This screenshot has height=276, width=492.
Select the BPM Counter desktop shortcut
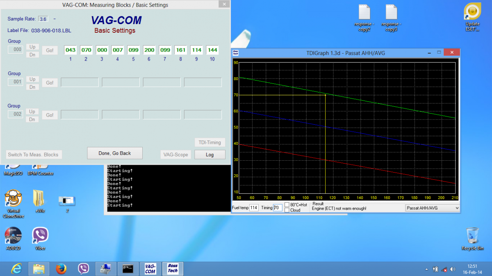click(x=40, y=170)
